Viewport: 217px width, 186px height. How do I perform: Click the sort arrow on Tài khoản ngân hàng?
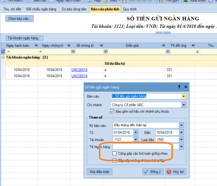click(x=41, y=38)
